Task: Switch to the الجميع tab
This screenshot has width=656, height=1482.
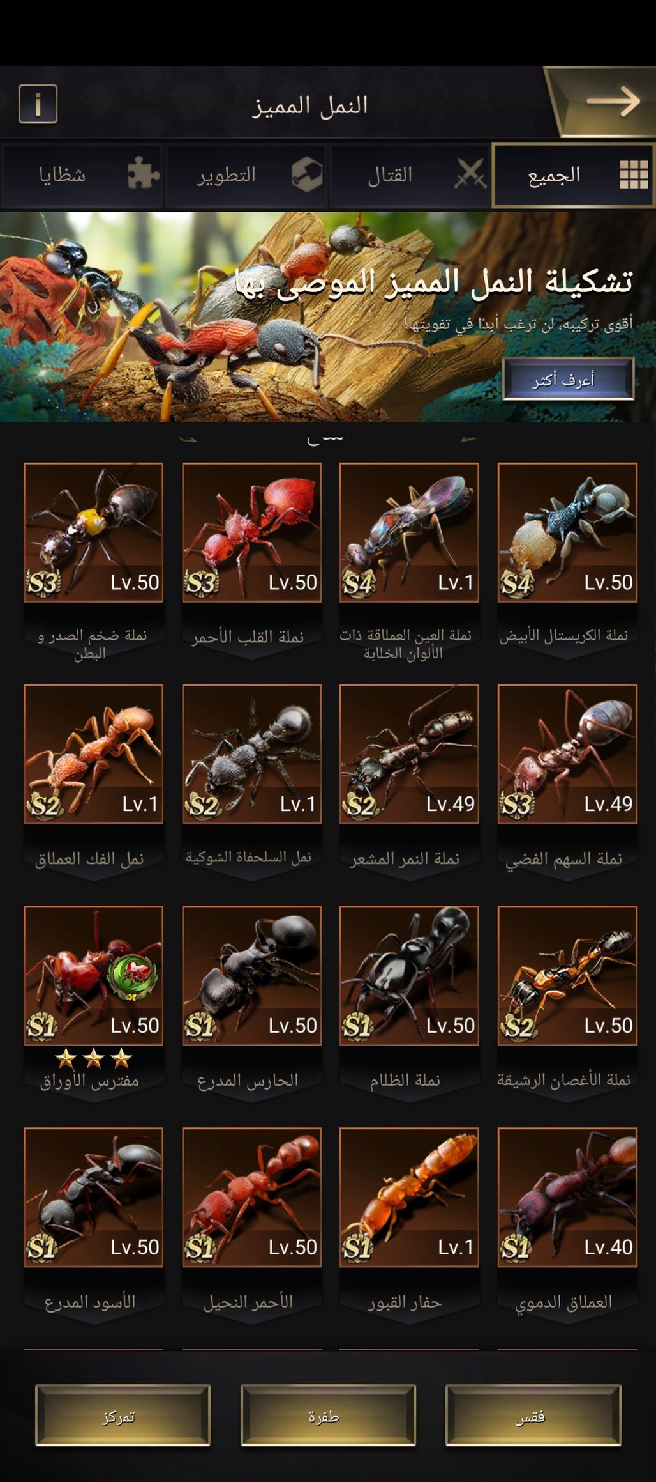Action: click(573, 175)
